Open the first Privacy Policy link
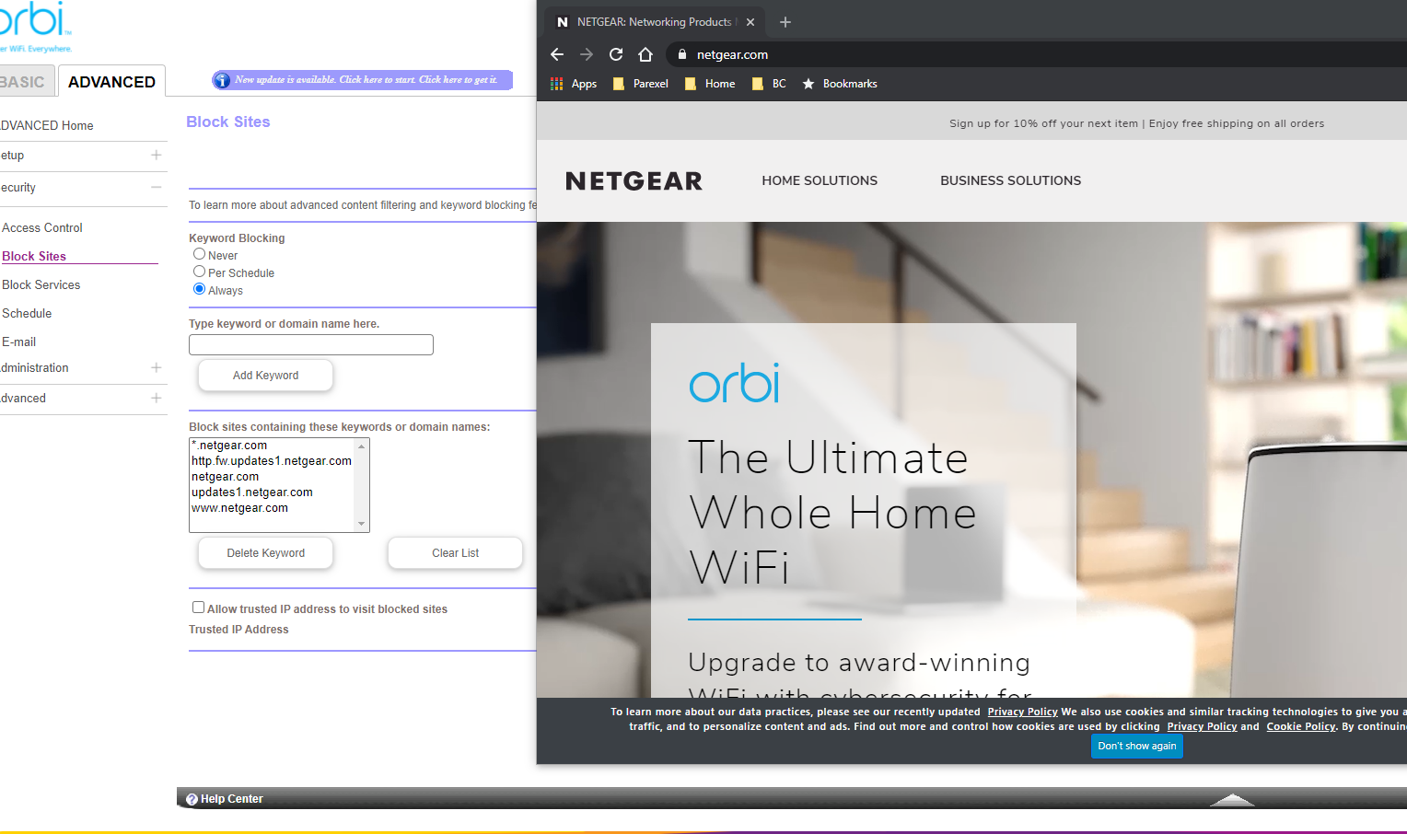Screen dimensions: 1407x834 coord(1022,712)
